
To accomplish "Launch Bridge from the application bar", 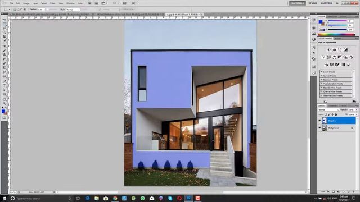I will (x=90, y=3).
